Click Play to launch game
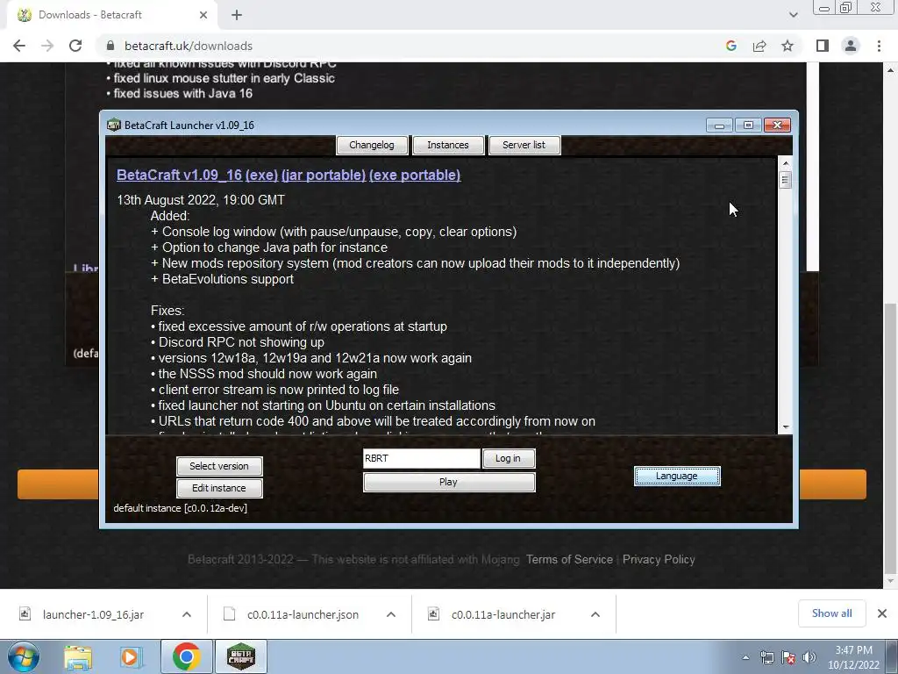Viewport: 898px width, 674px height. point(449,482)
